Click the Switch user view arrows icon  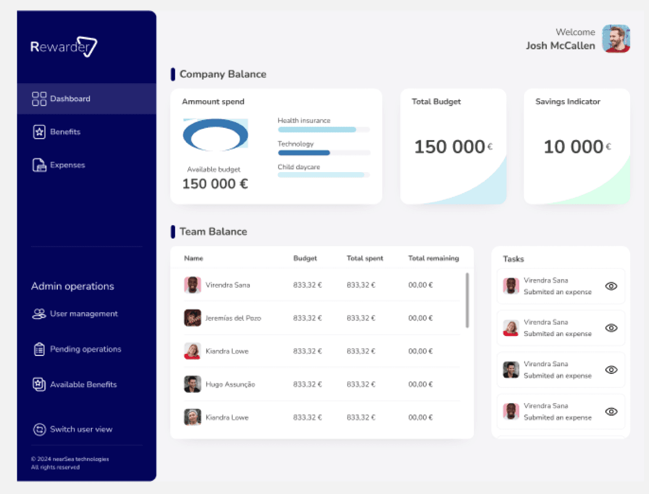[39, 430]
